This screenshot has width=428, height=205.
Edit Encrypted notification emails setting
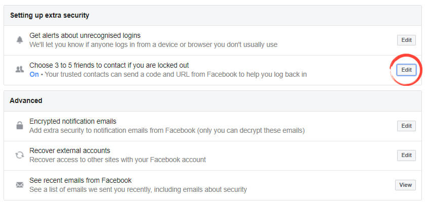[x=406, y=126]
